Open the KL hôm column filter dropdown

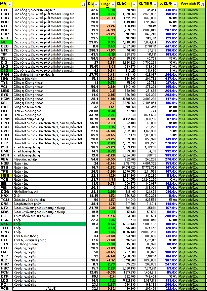pos(134,4)
